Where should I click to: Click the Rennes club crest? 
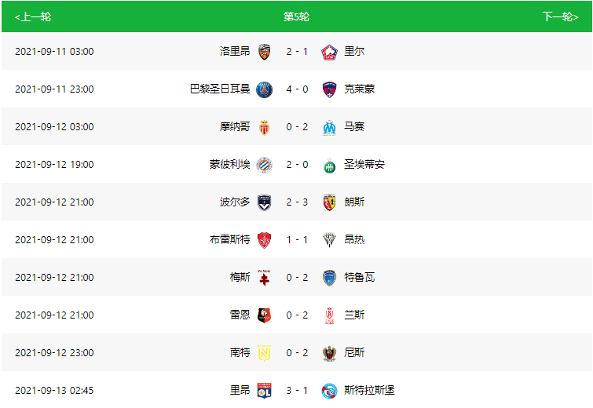tap(265, 315)
